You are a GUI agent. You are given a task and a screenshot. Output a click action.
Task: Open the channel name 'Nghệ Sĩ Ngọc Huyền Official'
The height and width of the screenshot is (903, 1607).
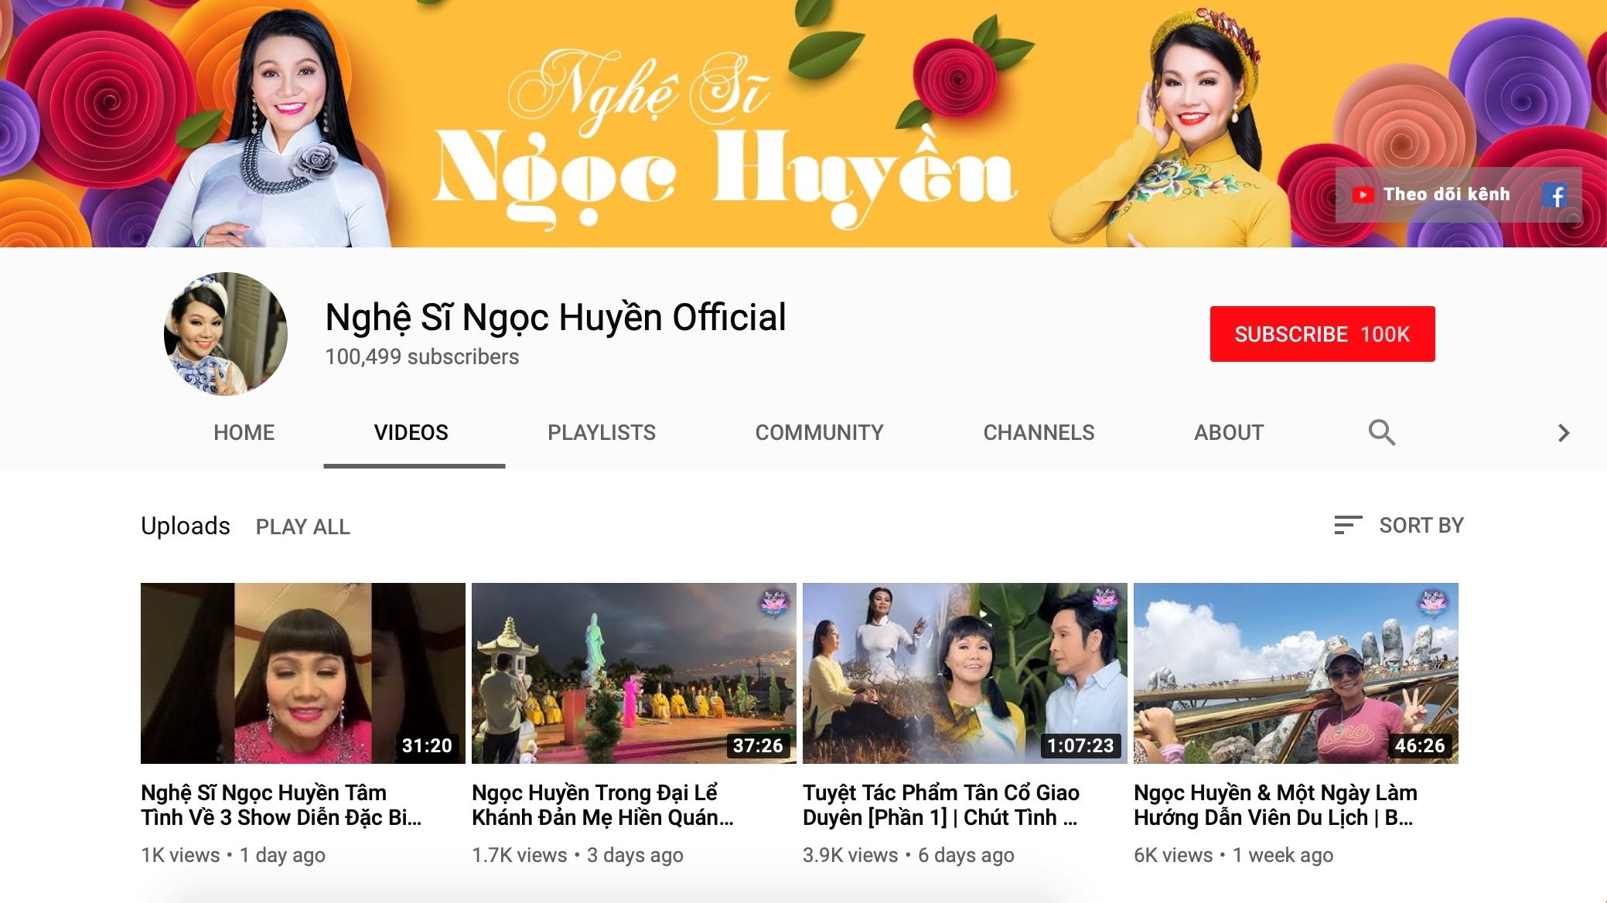(x=554, y=317)
